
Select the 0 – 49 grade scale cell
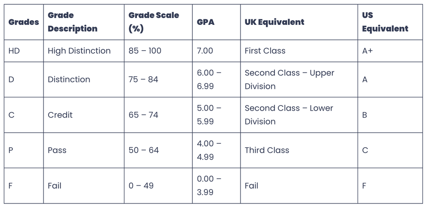coord(141,186)
